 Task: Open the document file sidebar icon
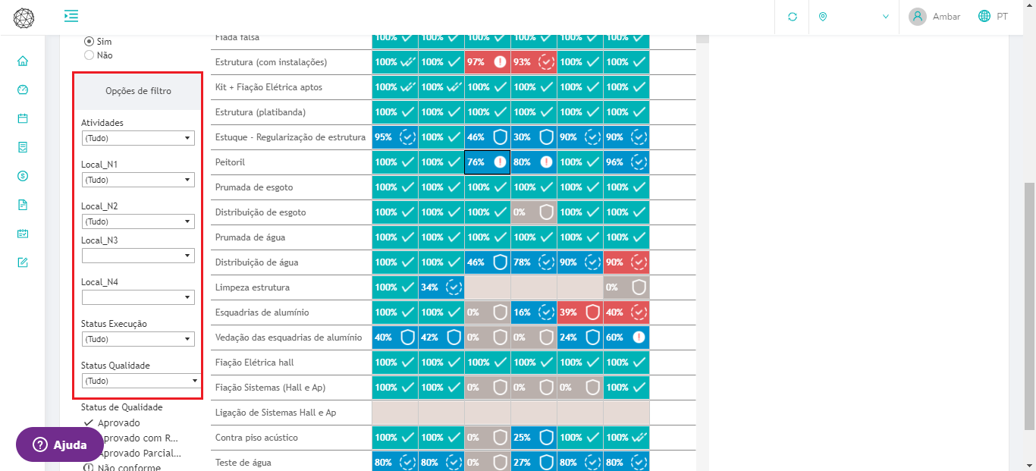coord(23,205)
